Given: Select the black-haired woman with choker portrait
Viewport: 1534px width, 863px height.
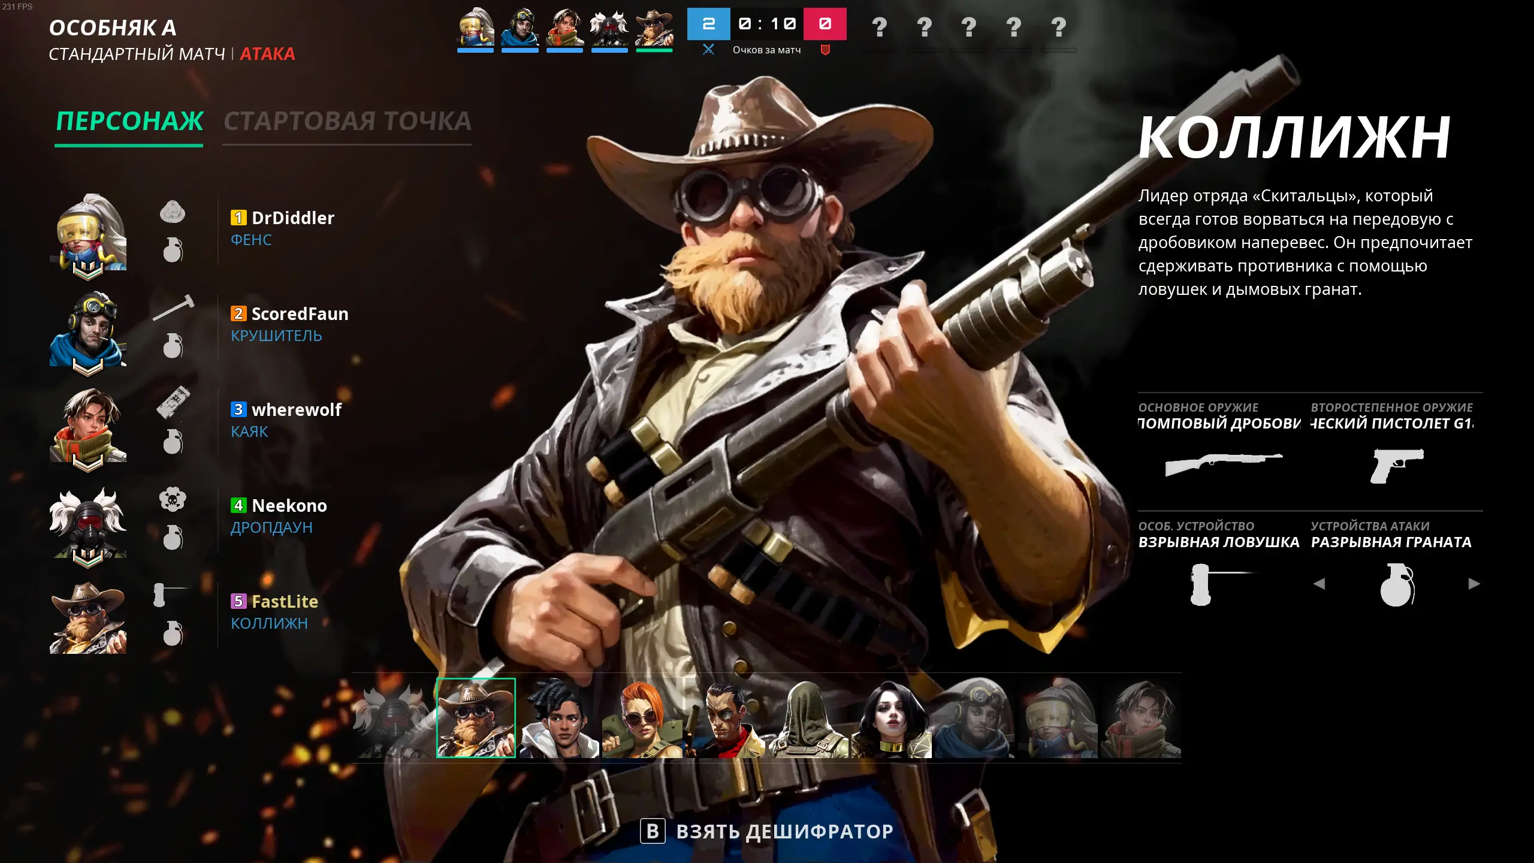Looking at the screenshot, I should pos(892,718).
